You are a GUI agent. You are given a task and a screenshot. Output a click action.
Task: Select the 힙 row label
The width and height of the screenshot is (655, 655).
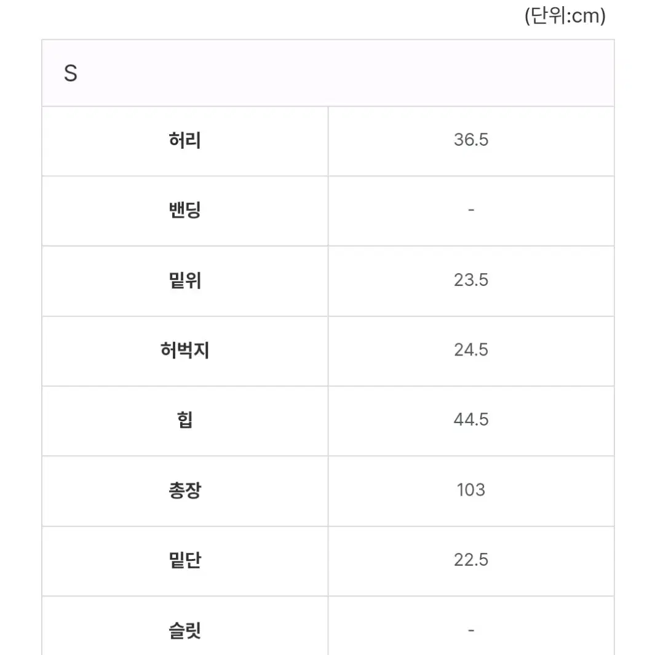185,420
